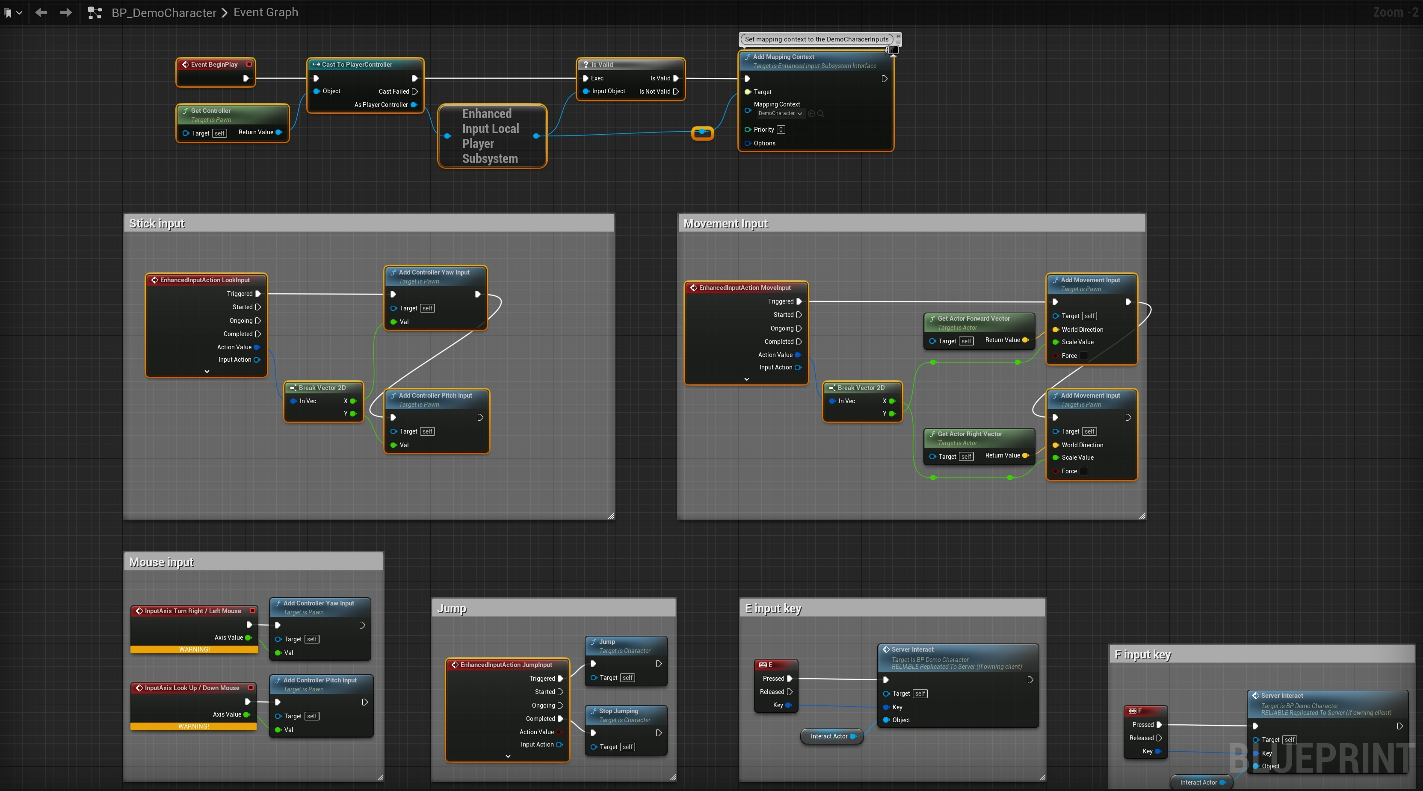Click the browse-to-asset magnifier icon
Viewport: 1423px width, 791px height.
(x=820, y=114)
